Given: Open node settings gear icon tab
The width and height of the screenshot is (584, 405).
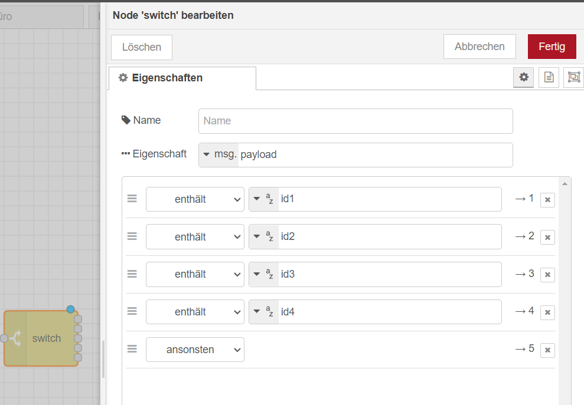Looking at the screenshot, I should (x=523, y=77).
